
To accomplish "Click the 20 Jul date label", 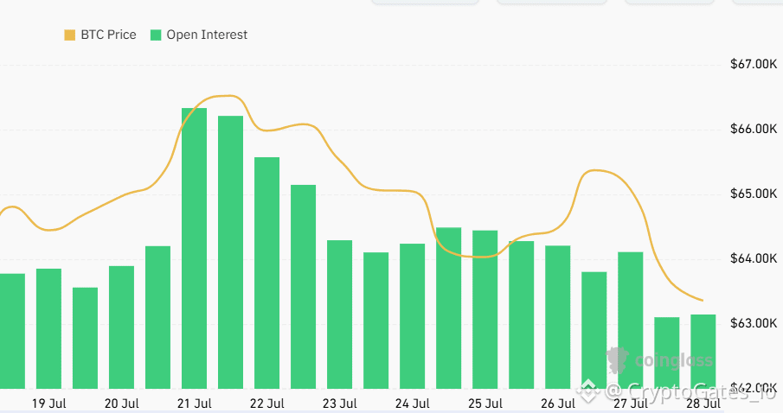I will 122,403.
